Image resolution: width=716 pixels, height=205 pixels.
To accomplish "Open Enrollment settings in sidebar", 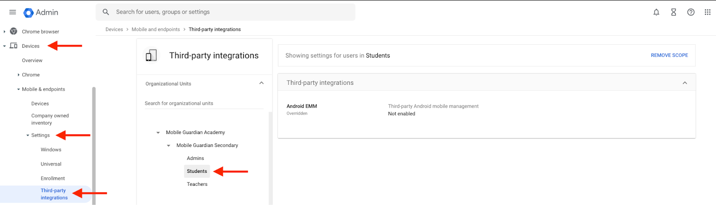I will (53, 178).
